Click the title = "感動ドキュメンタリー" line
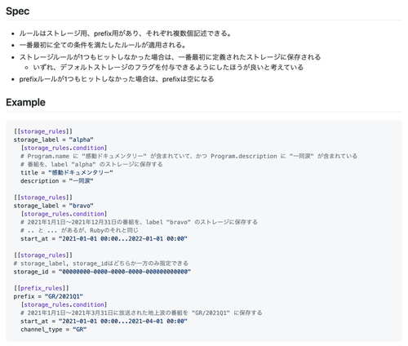408x346 pixels. pyautogui.click(x=67, y=173)
